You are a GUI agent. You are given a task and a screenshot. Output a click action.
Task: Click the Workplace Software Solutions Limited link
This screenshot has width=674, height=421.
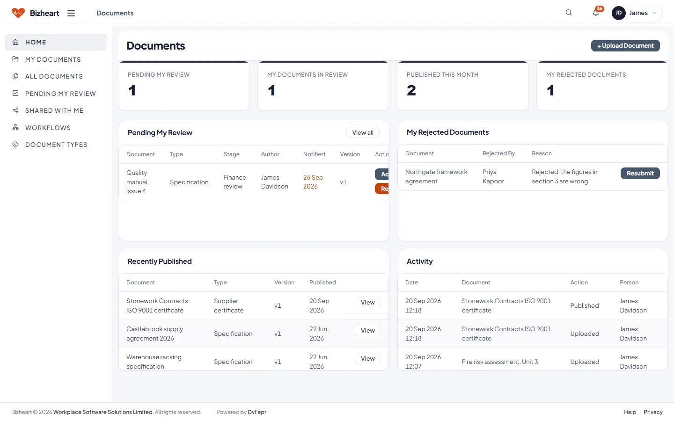click(x=103, y=412)
